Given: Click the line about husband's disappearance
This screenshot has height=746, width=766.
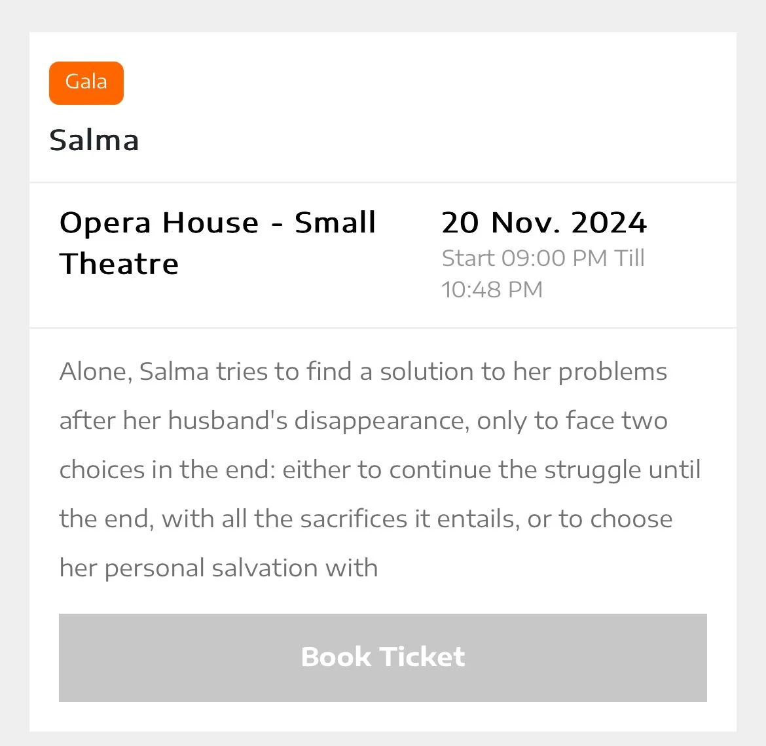Looking at the screenshot, I should coord(363,420).
